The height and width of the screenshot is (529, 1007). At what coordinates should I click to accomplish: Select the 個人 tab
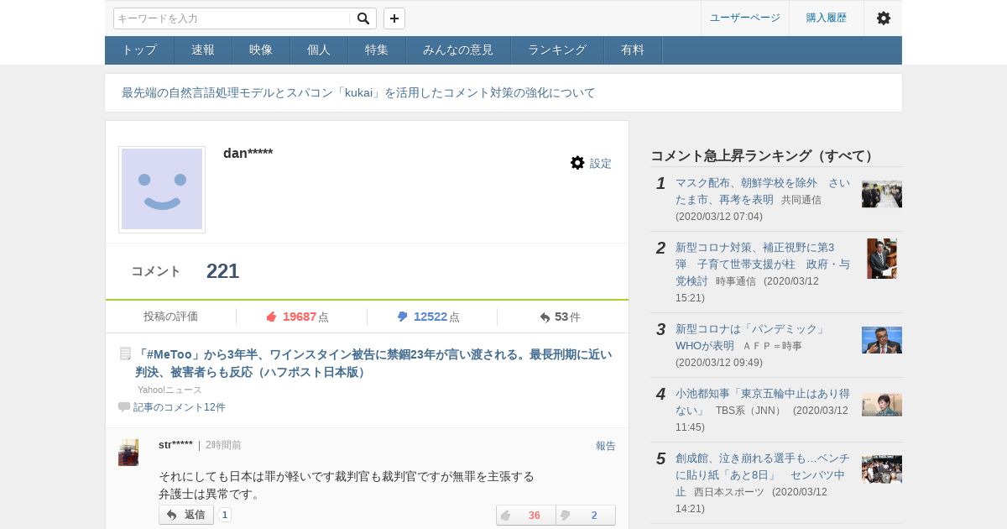point(319,50)
